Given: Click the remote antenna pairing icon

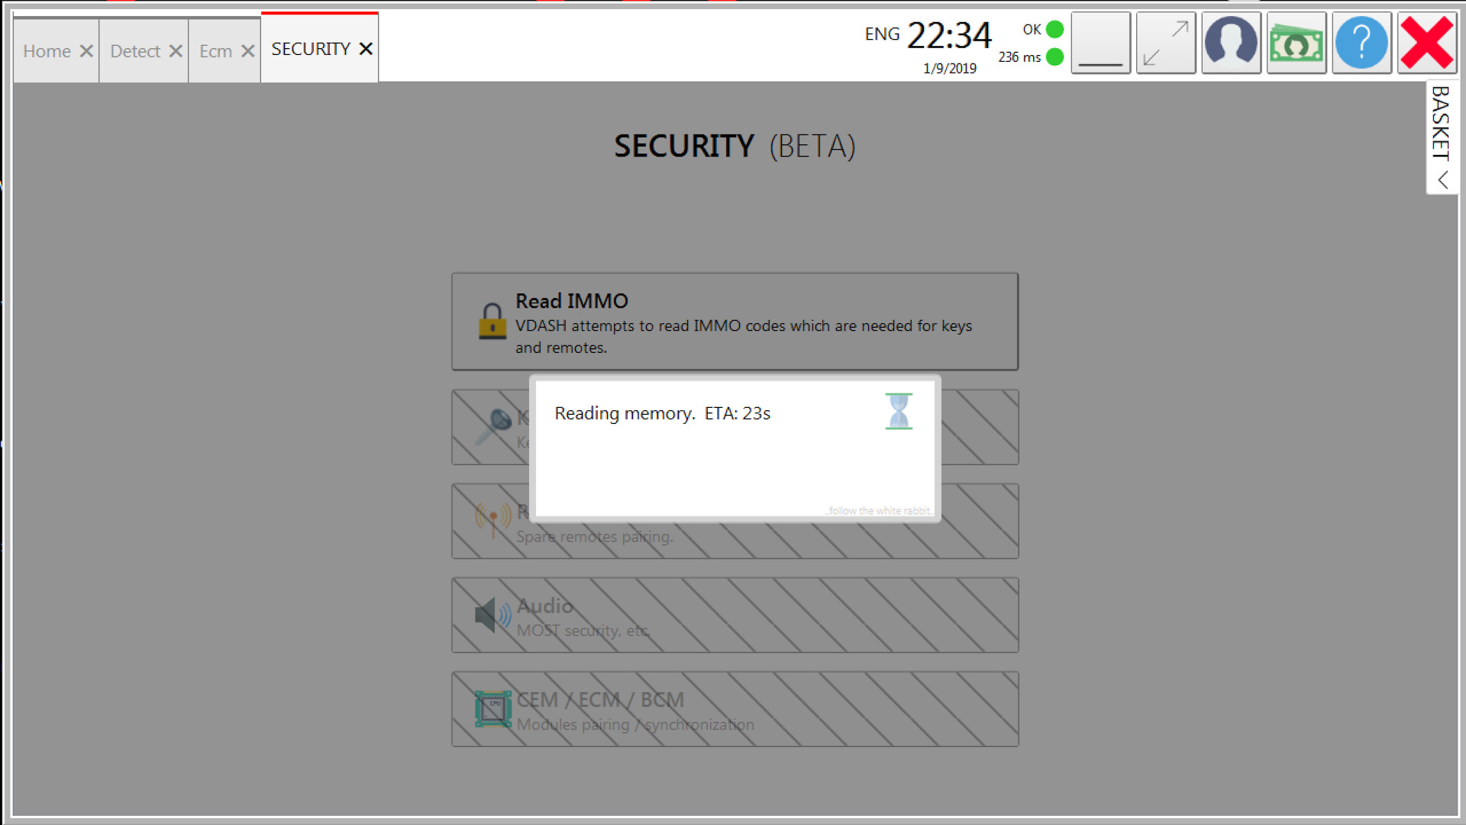Looking at the screenshot, I should 493,520.
